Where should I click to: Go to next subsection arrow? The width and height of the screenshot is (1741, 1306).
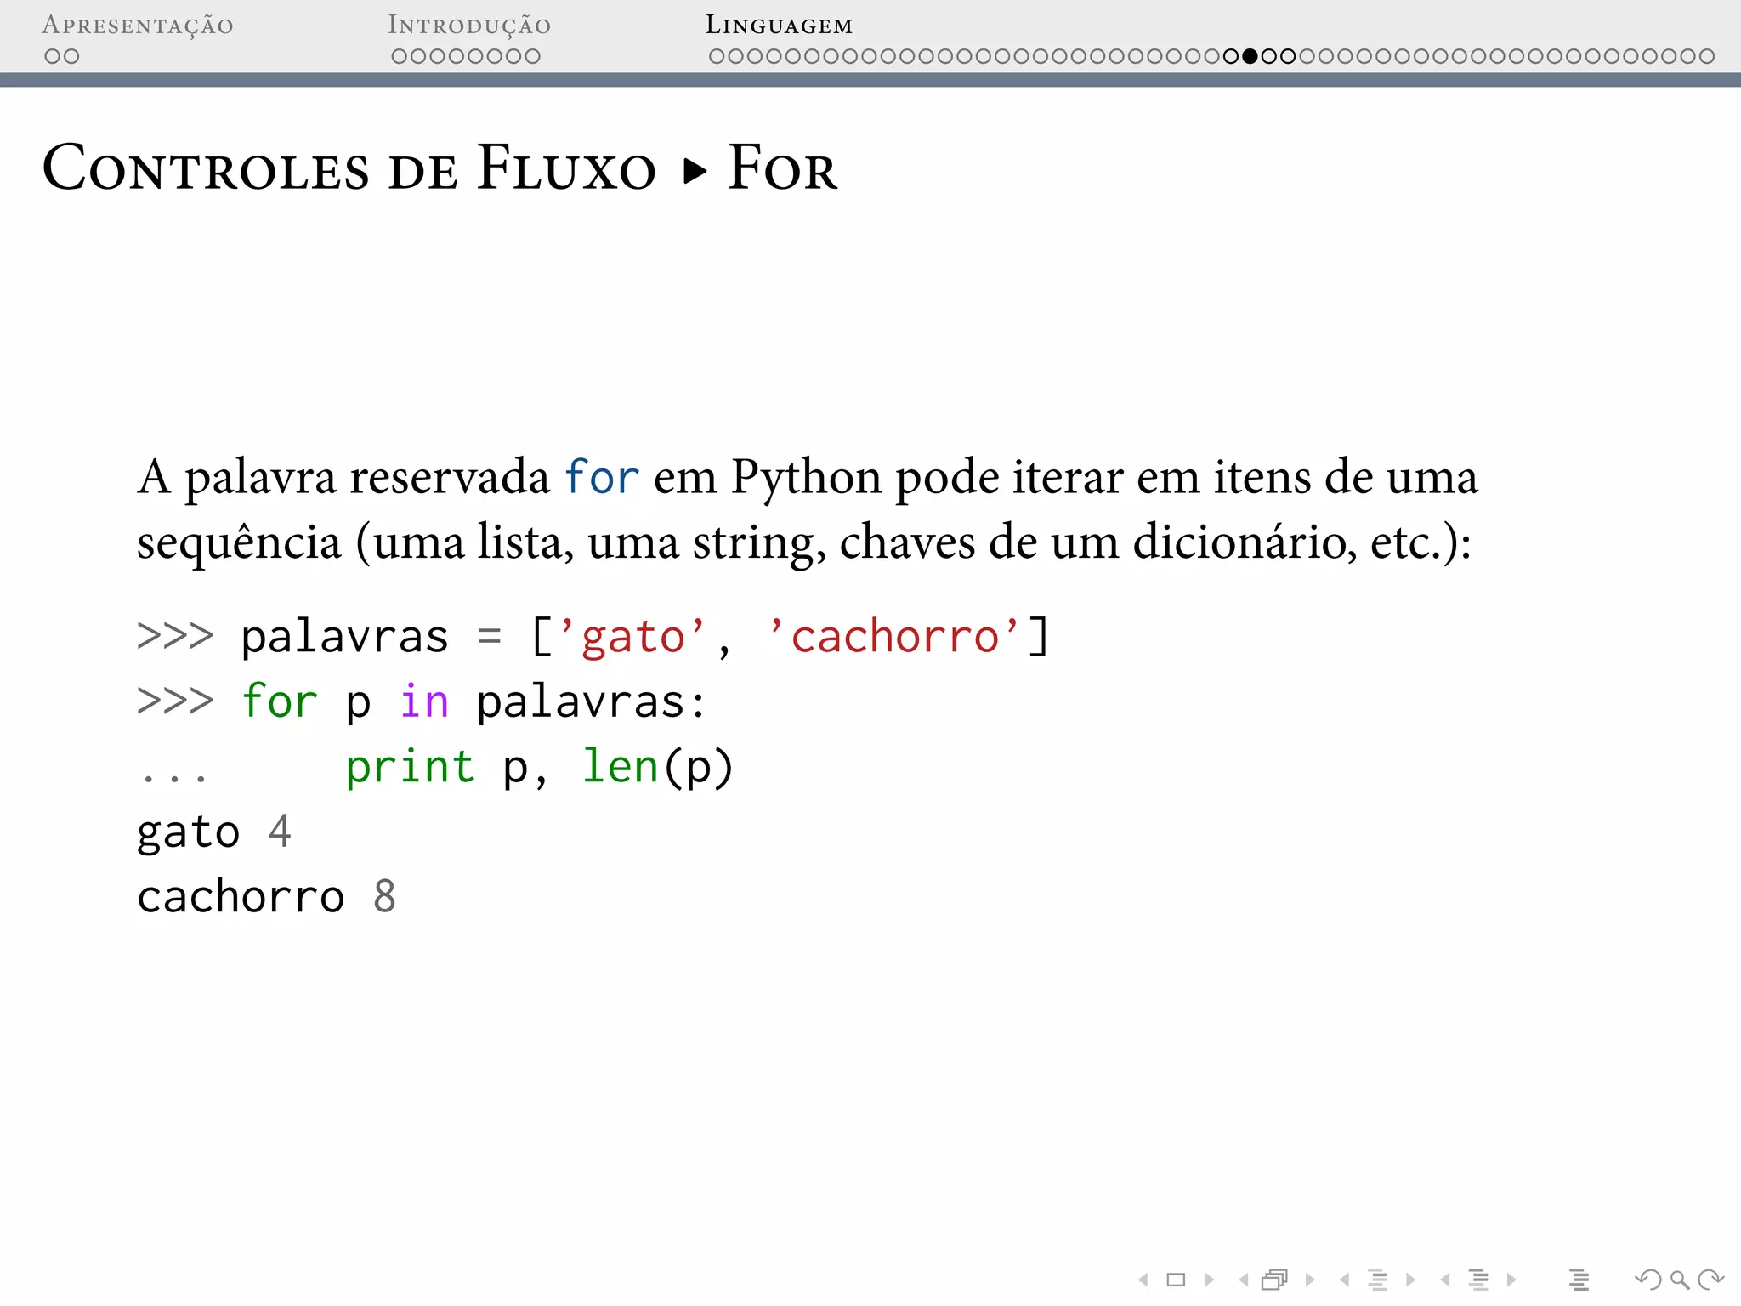click(x=1411, y=1280)
